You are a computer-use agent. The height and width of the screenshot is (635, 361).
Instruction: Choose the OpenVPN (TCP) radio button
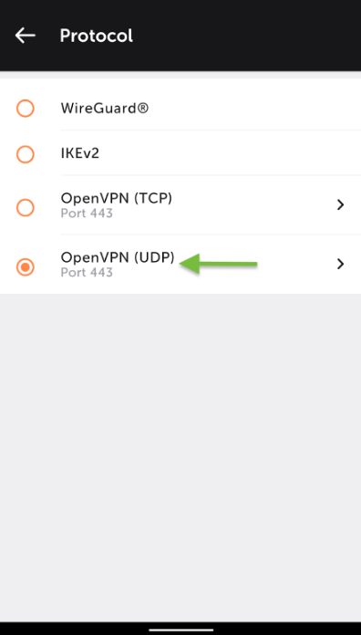pos(26,208)
